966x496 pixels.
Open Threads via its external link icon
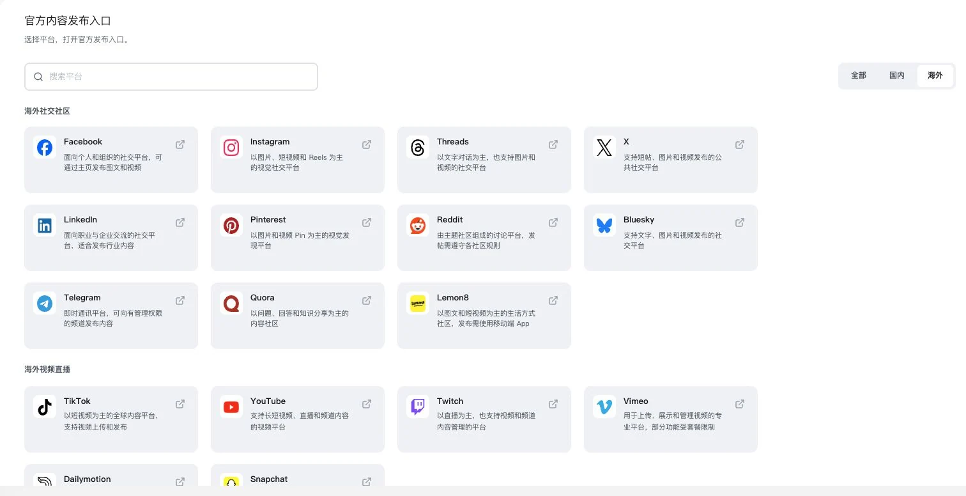click(x=553, y=144)
